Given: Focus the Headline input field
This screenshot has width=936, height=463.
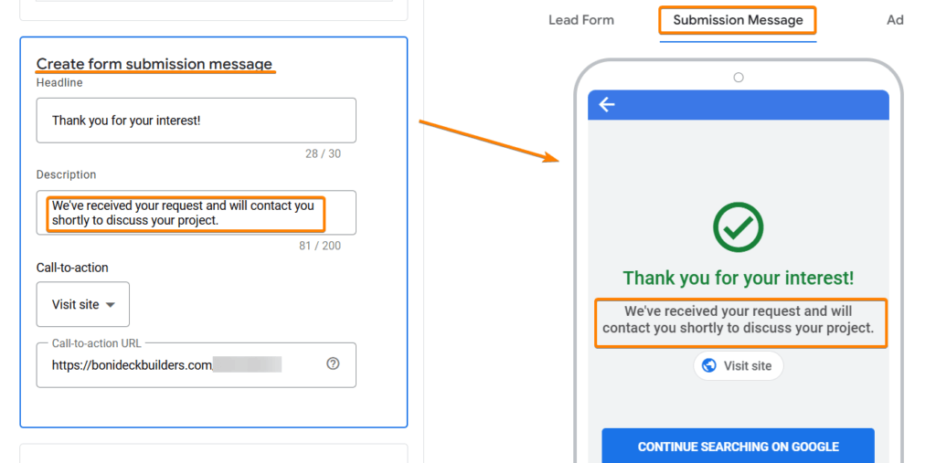Looking at the screenshot, I should 197,121.
